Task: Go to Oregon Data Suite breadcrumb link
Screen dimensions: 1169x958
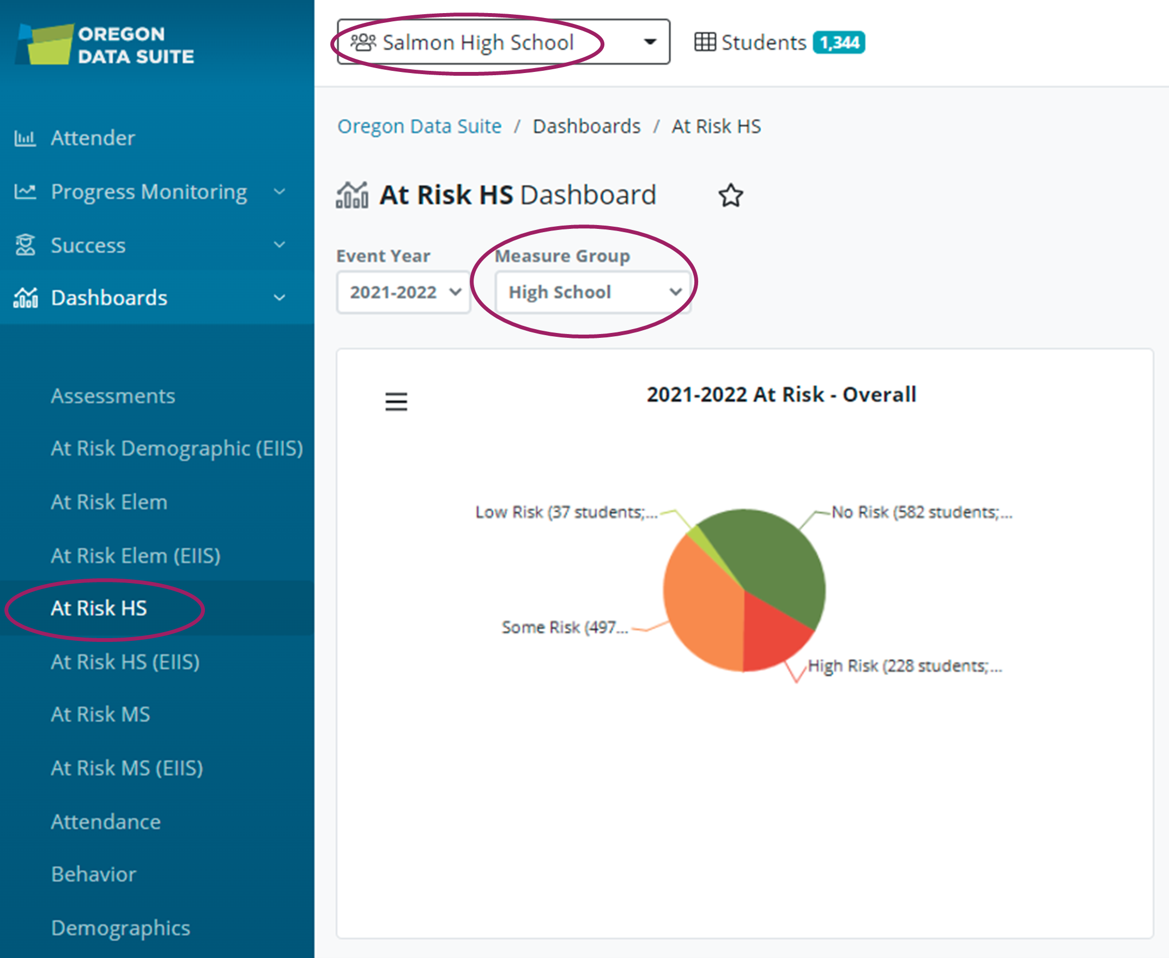Action: [419, 126]
